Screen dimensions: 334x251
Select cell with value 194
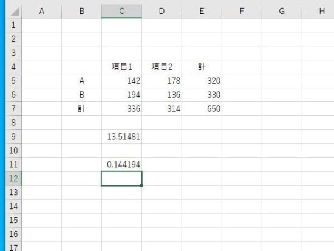click(121, 95)
